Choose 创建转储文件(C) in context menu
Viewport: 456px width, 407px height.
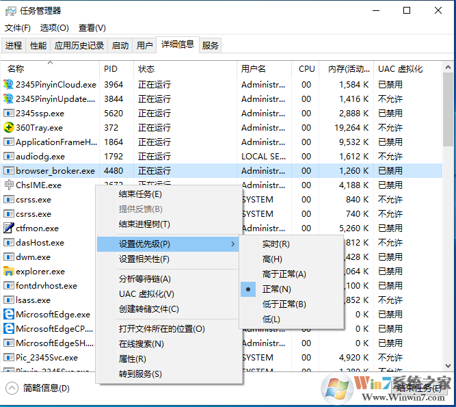pos(169,309)
